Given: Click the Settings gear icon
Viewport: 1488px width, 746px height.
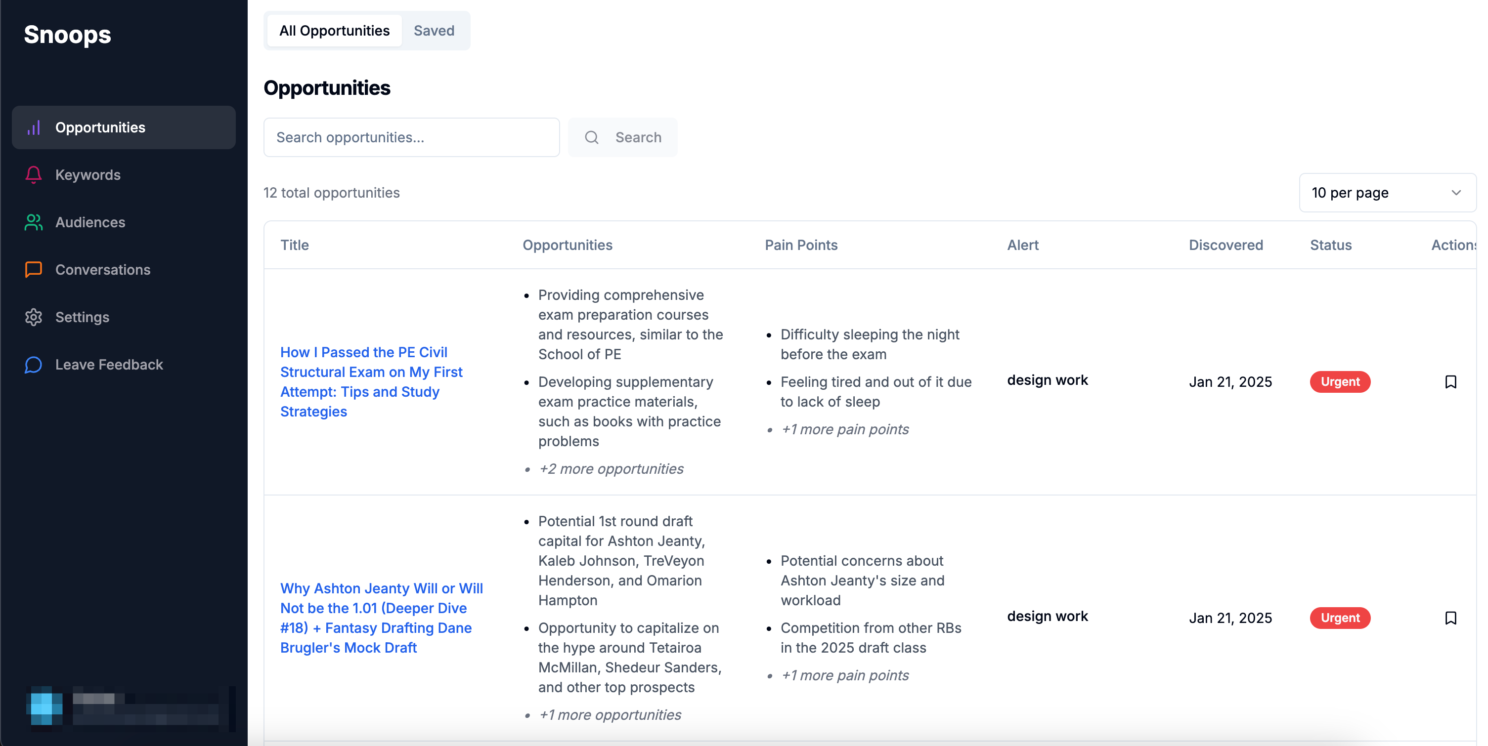Looking at the screenshot, I should (x=34, y=317).
